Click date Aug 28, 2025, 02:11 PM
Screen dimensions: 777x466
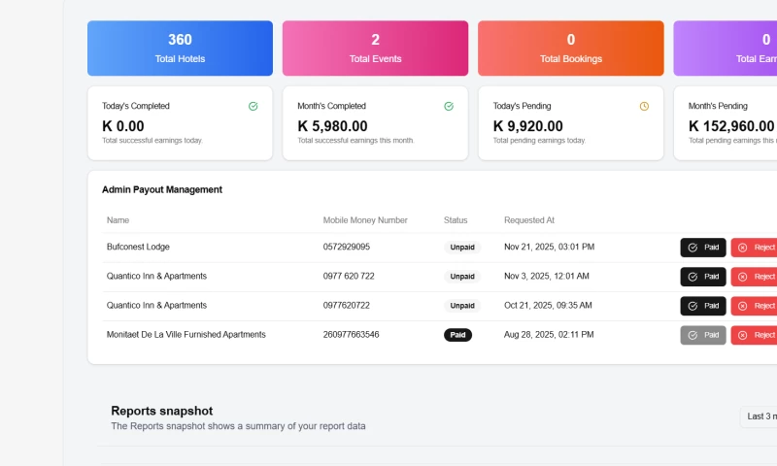(x=549, y=334)
